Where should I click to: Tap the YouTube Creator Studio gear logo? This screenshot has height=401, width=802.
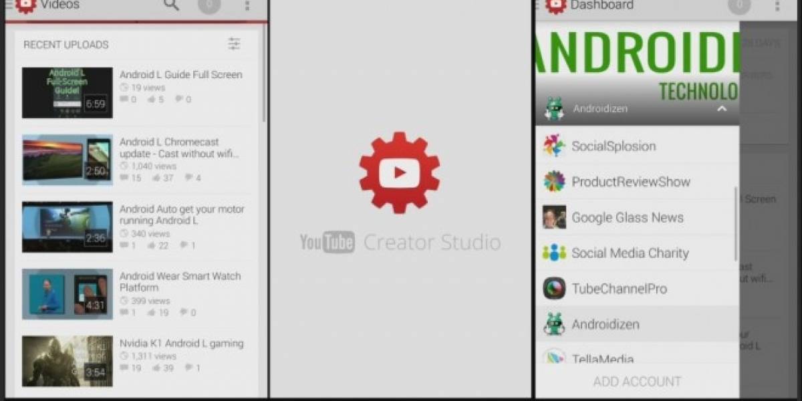point(400,172)
